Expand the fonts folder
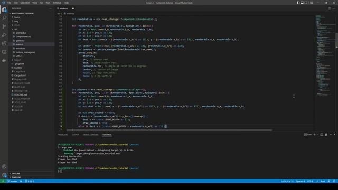 tap(17, 17)
